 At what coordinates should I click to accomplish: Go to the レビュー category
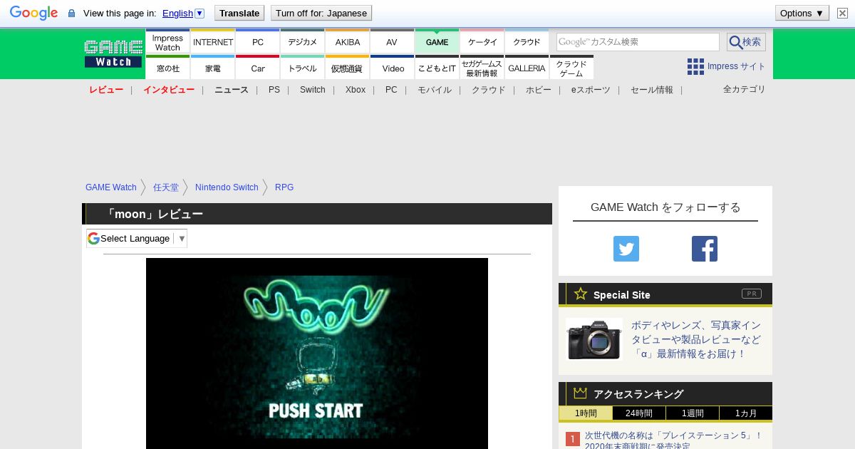(x=106, y=90)
